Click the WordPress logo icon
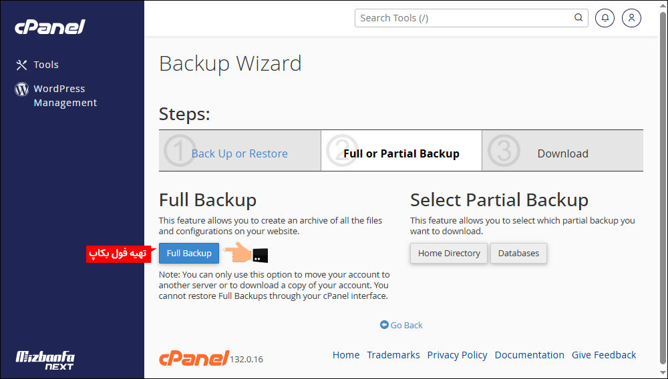 [21, 89]
